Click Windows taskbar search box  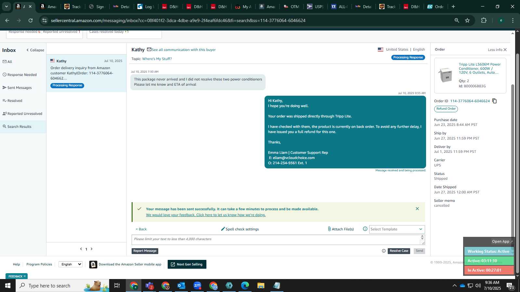62,286
